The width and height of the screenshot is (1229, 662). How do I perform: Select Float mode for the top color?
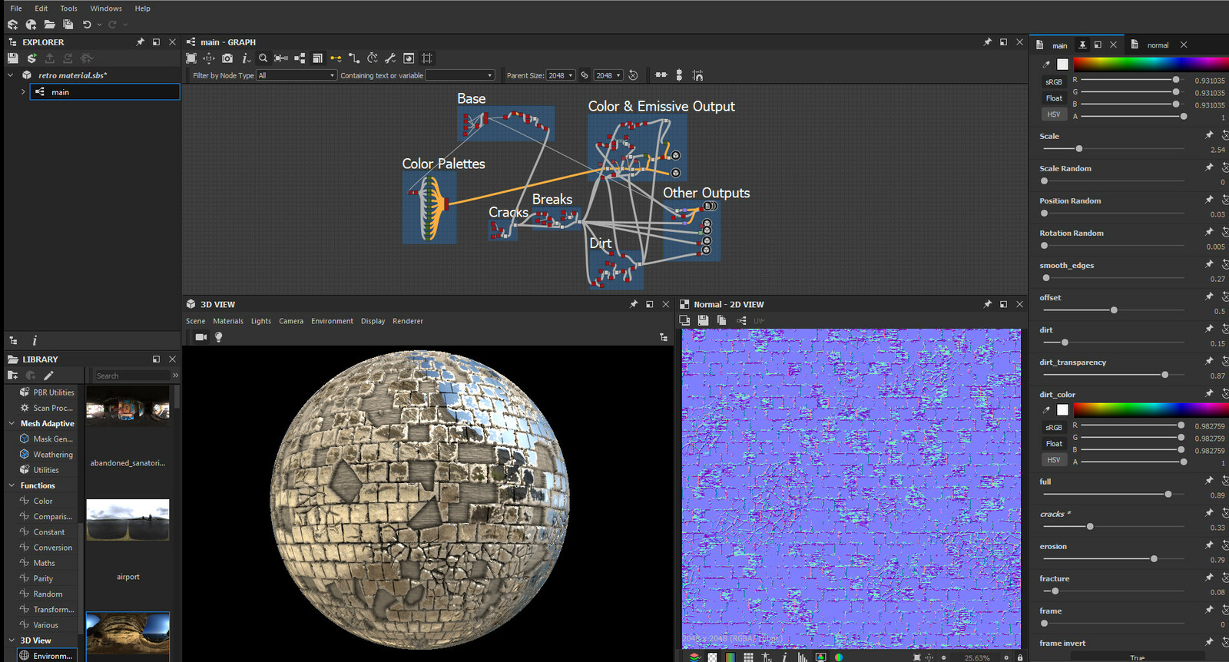click(x=1053, y=98)
